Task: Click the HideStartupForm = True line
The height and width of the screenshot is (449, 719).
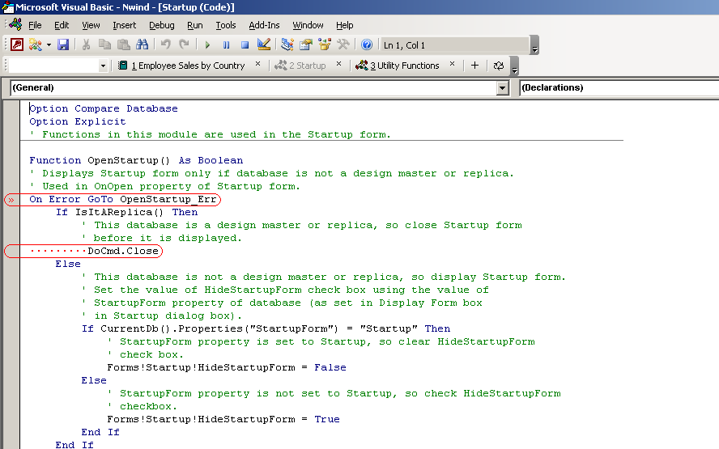Action: 223,419
